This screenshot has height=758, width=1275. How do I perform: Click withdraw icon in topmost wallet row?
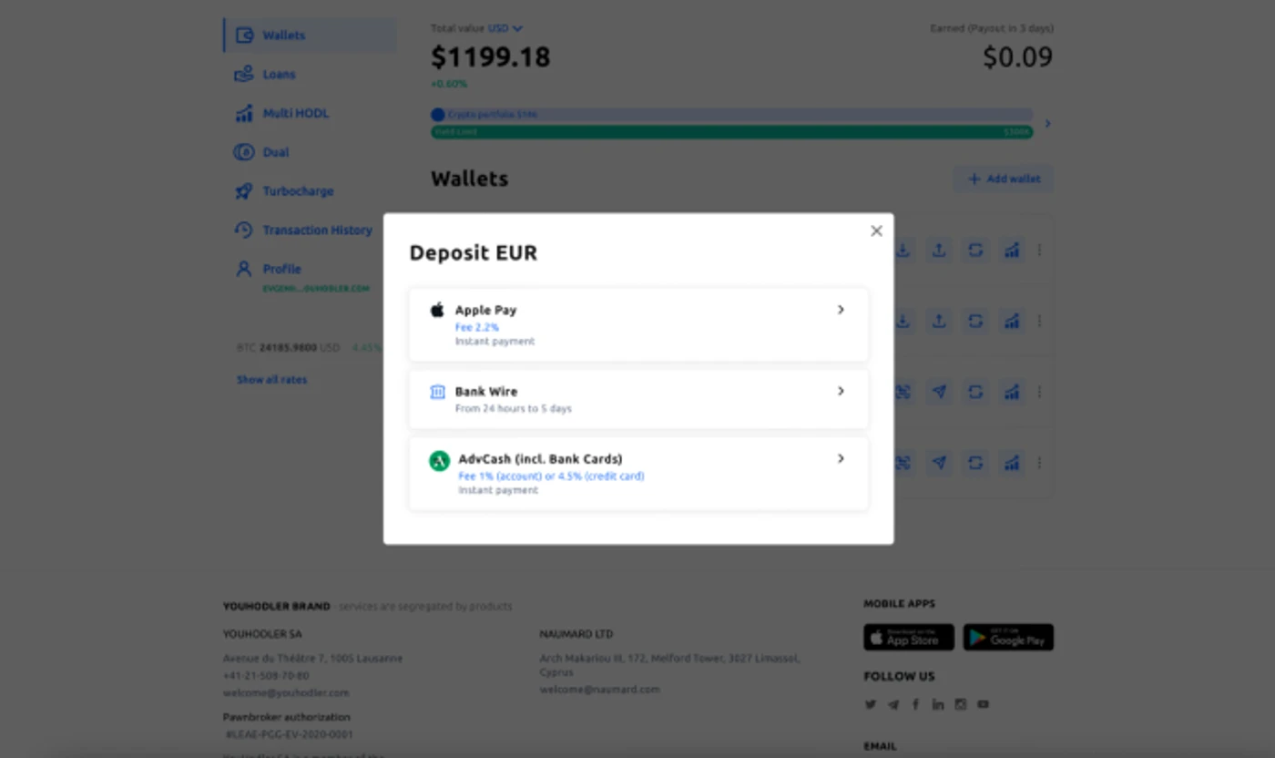[939, 250]
